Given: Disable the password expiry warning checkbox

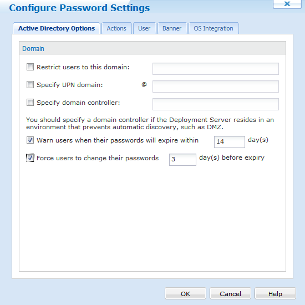Looking at the screenshot, I should pyautogui.click(x=30, y=140).
